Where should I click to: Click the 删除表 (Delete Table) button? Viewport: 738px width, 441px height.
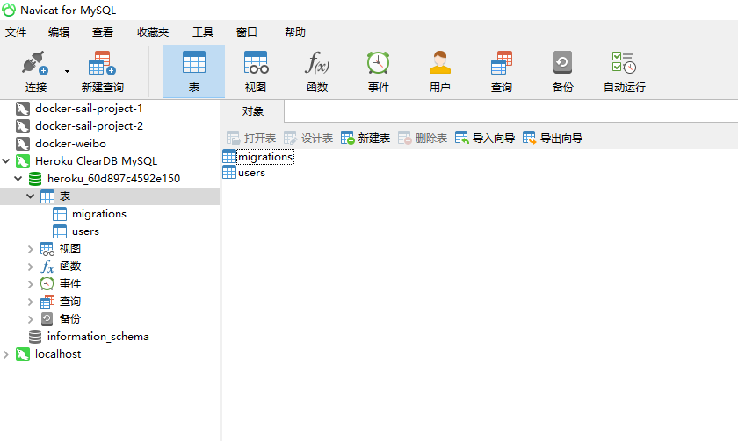423,138
